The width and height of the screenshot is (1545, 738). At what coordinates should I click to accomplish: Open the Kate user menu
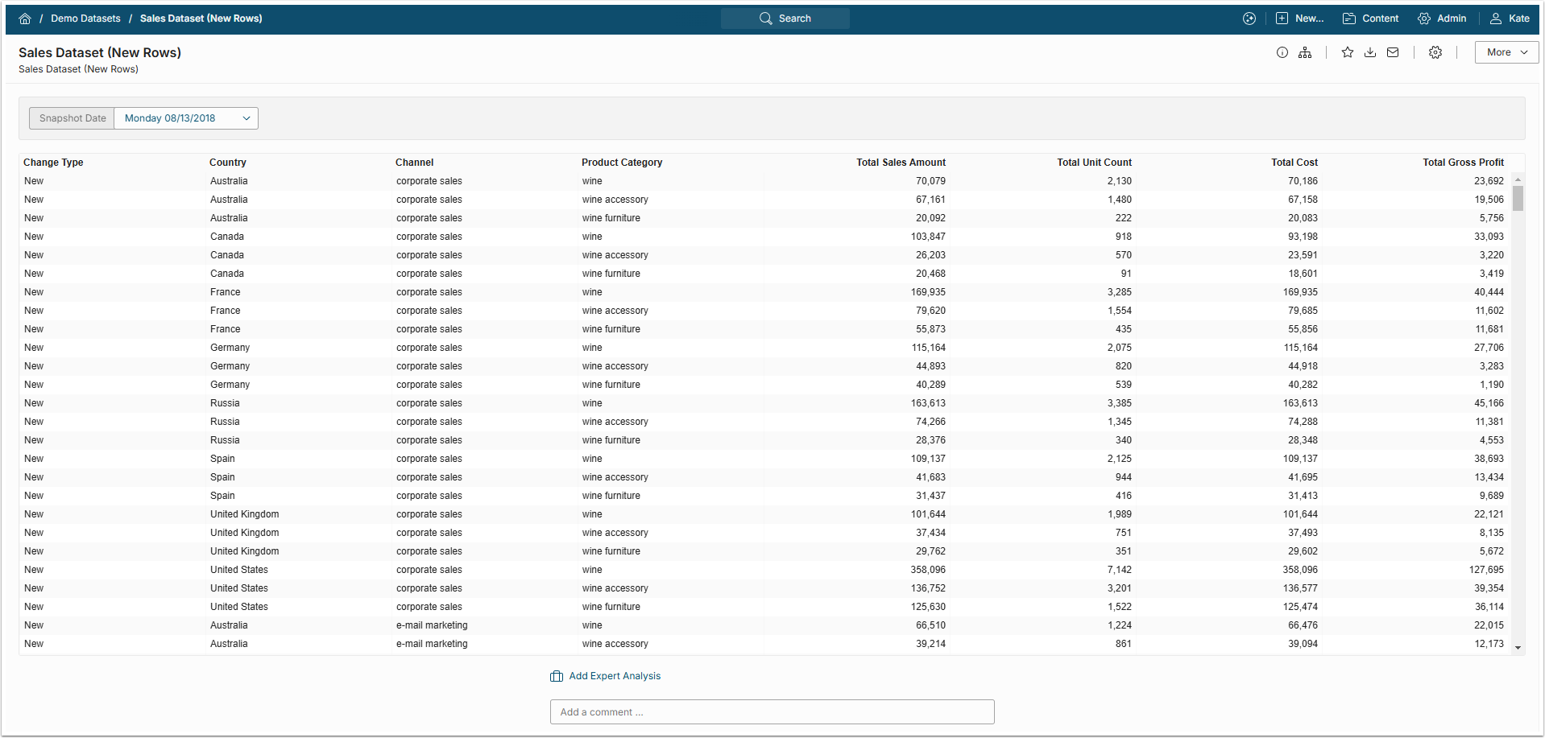tap(1510, 19)
